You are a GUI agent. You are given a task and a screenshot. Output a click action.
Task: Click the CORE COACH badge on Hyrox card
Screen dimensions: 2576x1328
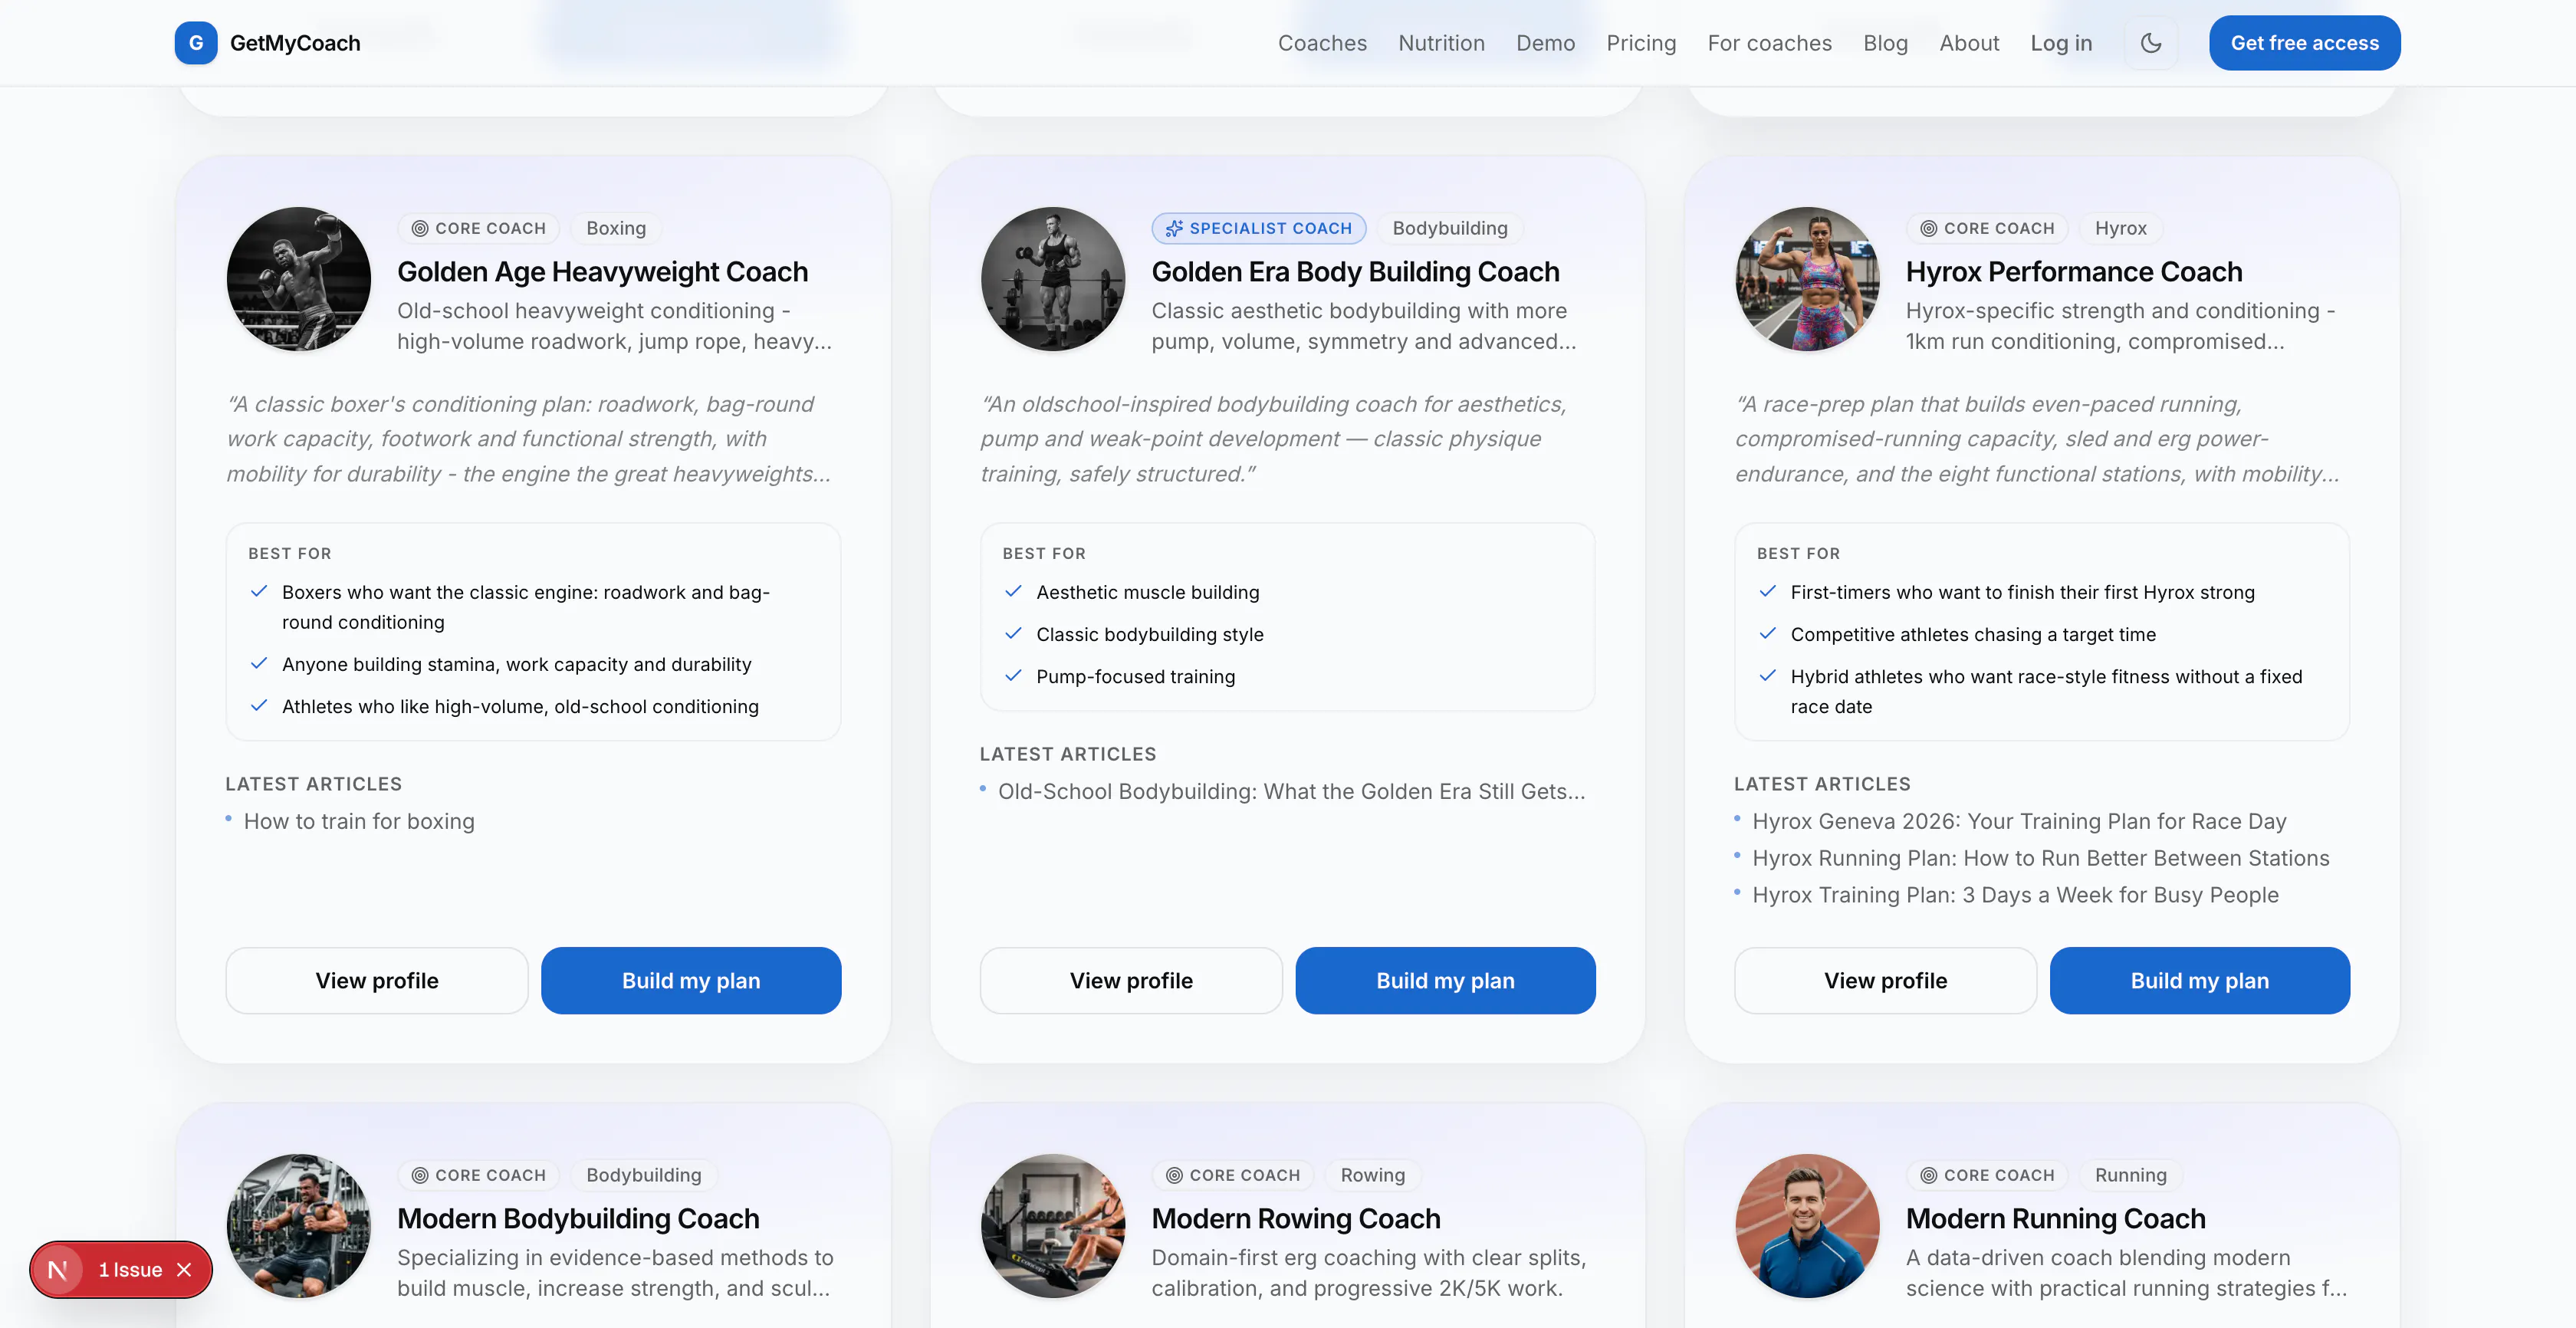tap(1987, 228)
